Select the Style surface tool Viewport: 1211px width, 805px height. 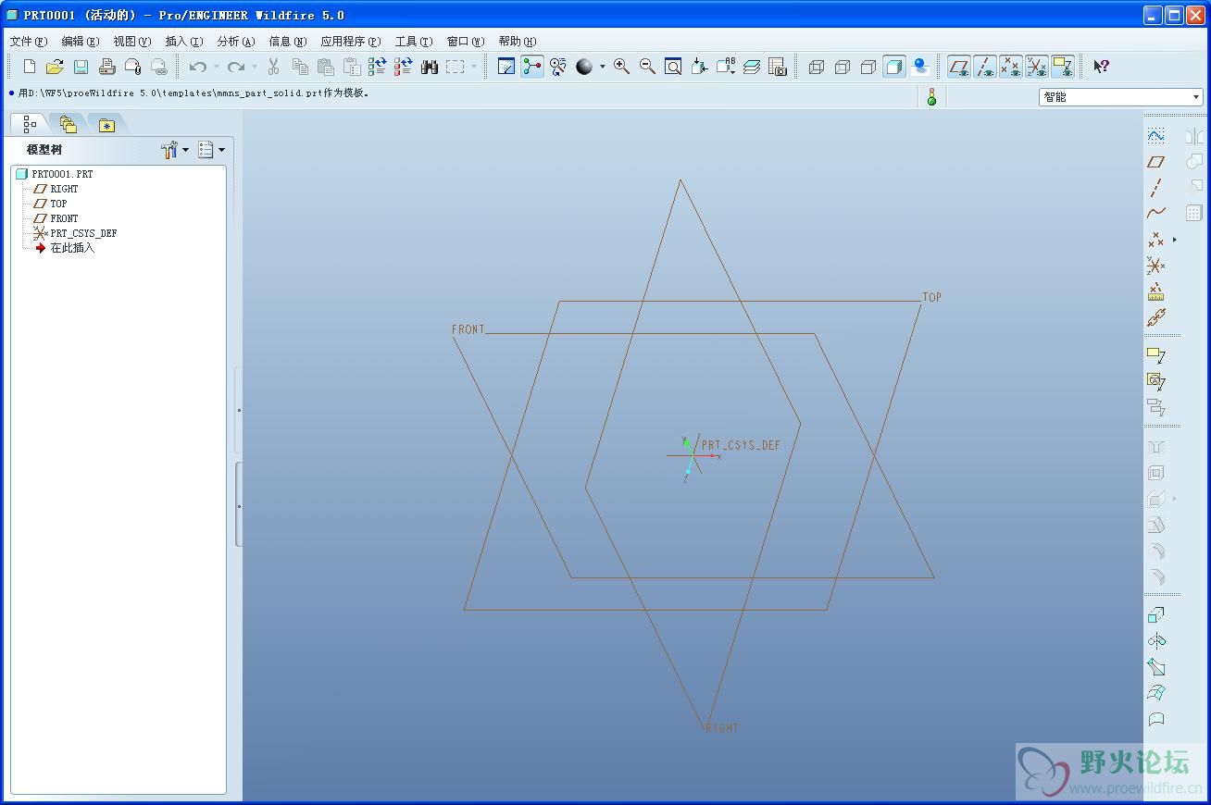click(1155, 719)
